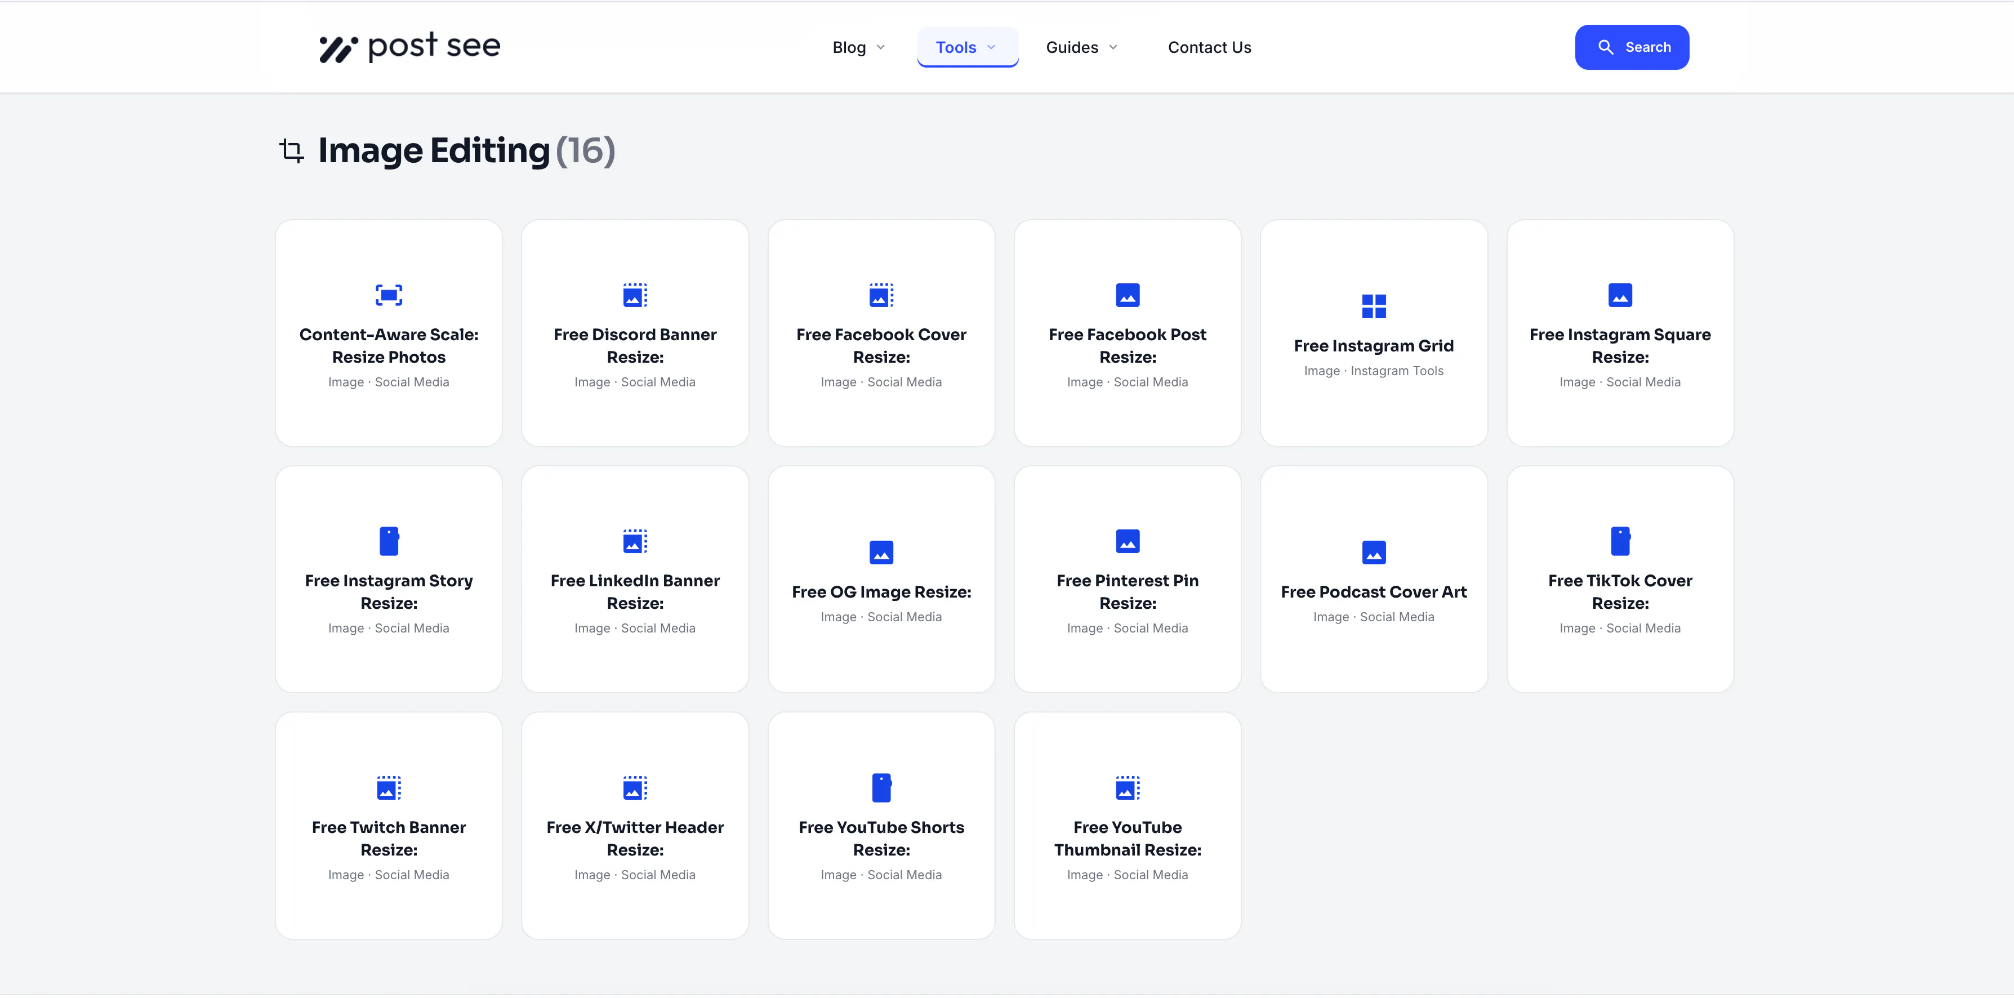2014x998 pixels.
Task: Open the Free Instagram Story Resize title
Action: tap(389, 592)
